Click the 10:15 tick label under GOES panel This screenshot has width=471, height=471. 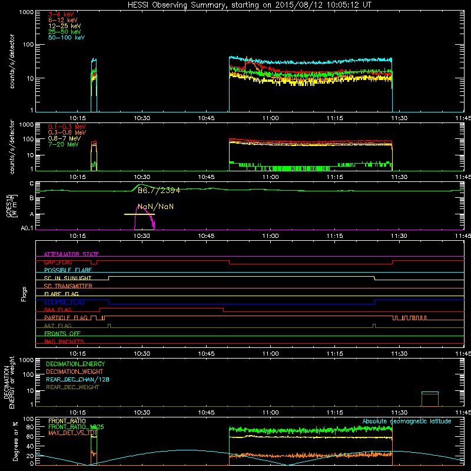78,236
